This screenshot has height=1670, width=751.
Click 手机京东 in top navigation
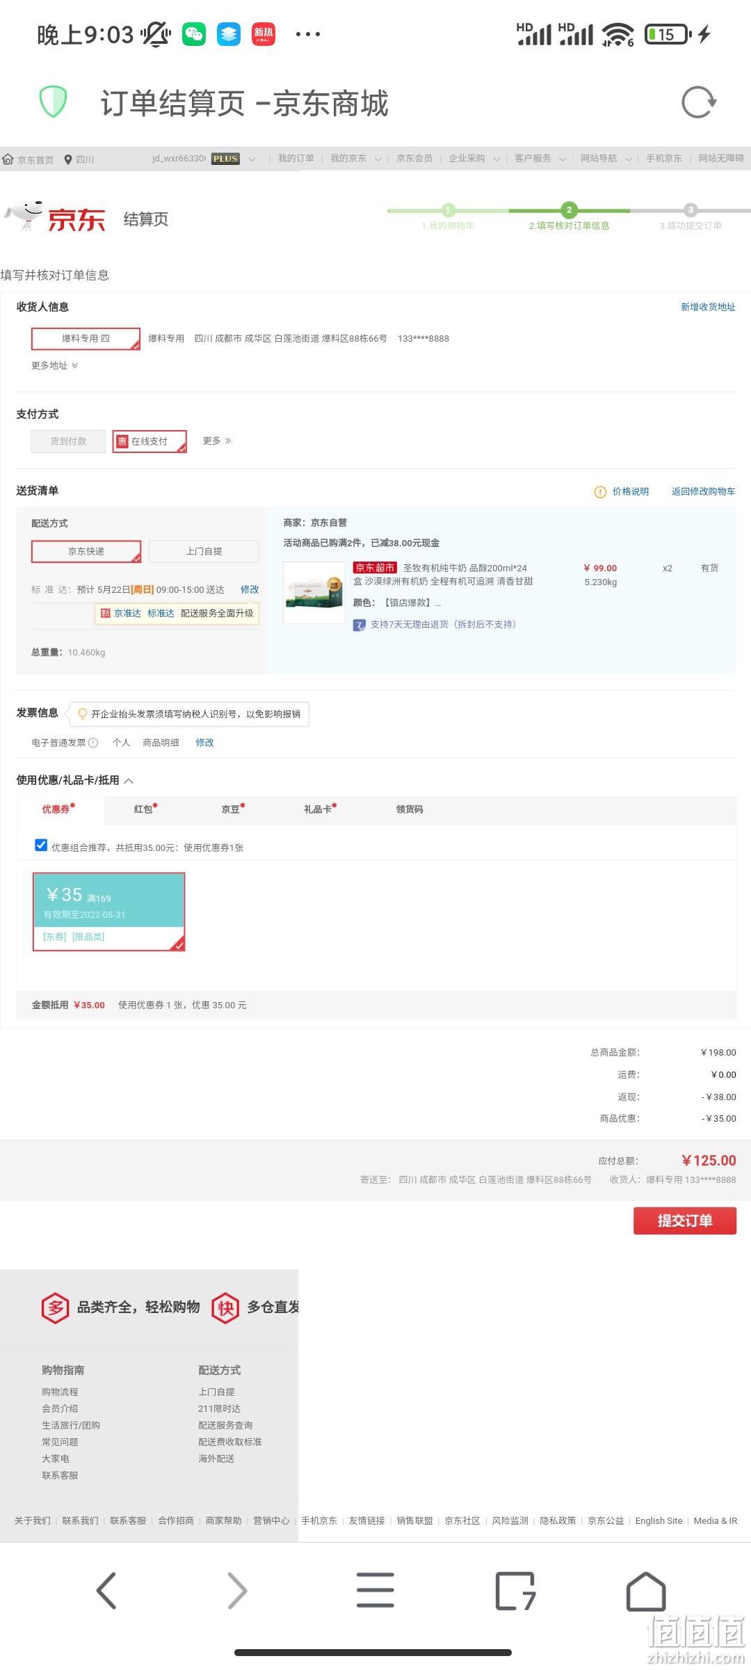pyautogui.click(x=664, y=159)
